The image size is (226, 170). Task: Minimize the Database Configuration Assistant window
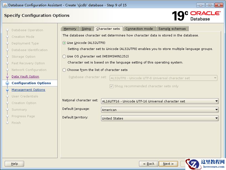point(201,5)
